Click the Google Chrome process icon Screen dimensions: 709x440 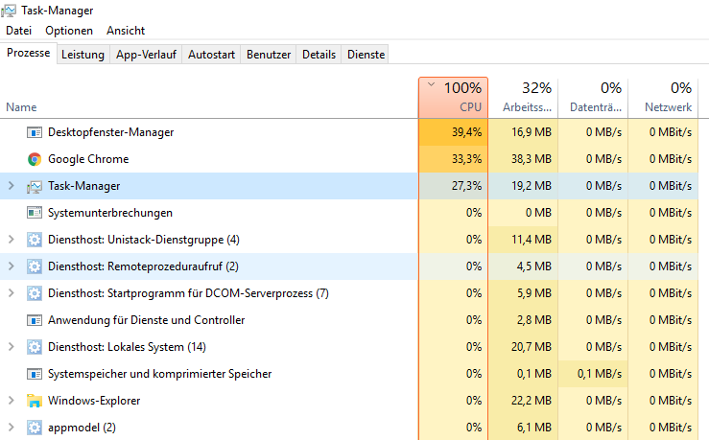(35, 159)
